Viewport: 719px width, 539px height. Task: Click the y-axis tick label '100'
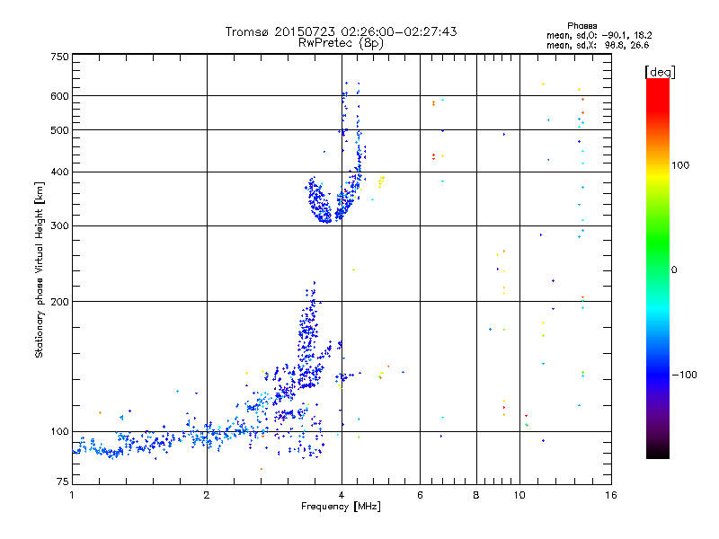click(59, 432)
